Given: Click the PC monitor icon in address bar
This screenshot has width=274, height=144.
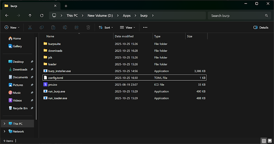Looking at the screenshot, I should coord(54,16).
